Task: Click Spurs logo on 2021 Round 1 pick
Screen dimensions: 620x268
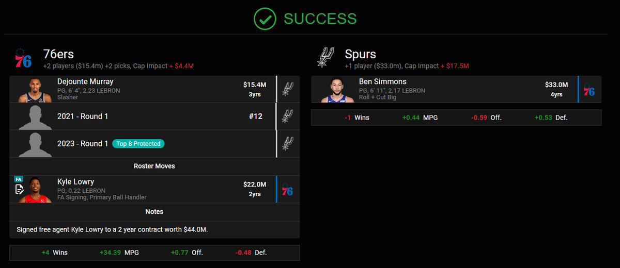Action: click(x=288, y=116)
